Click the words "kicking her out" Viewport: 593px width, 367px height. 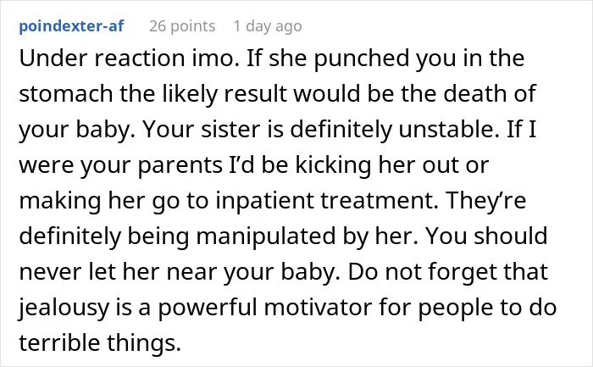378,164
